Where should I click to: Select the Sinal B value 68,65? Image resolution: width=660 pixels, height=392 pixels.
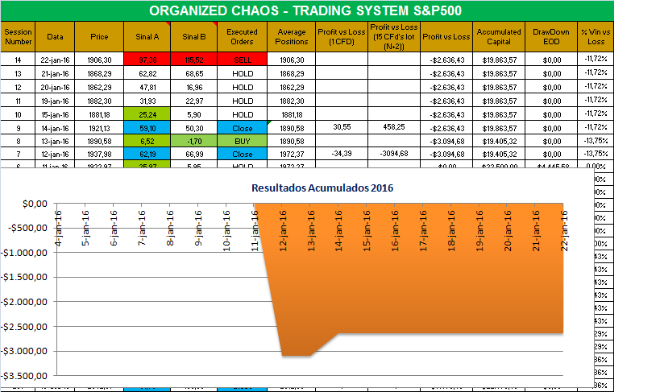pos(194,73)
